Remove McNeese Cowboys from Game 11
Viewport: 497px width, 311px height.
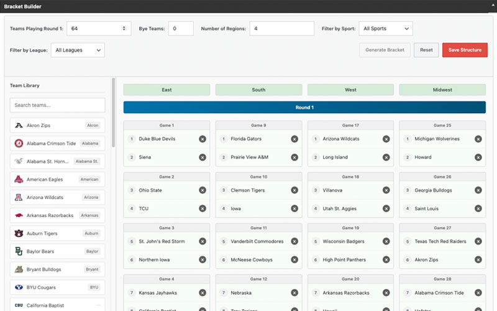click(x=294, y=260)
